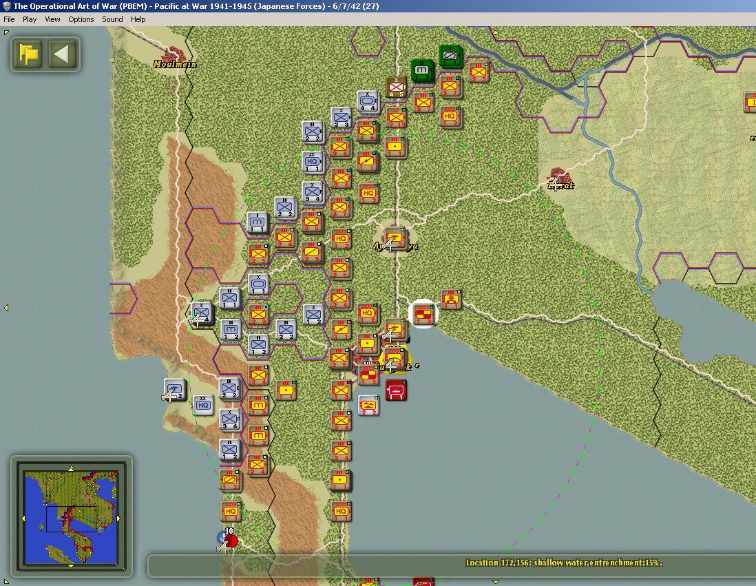
Task: Select the red naval unit marked 1 1
Action: point(396,390)
